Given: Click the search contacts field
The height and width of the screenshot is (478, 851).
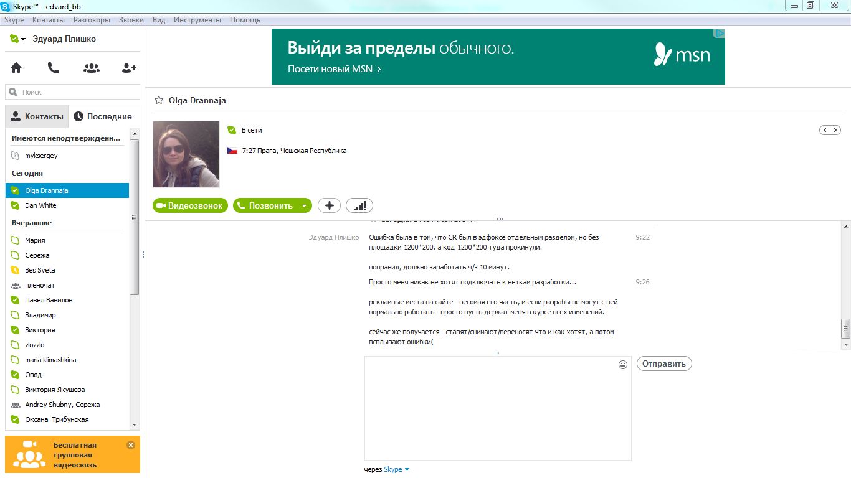Looking at the screenshot, I should pos(72,91).
